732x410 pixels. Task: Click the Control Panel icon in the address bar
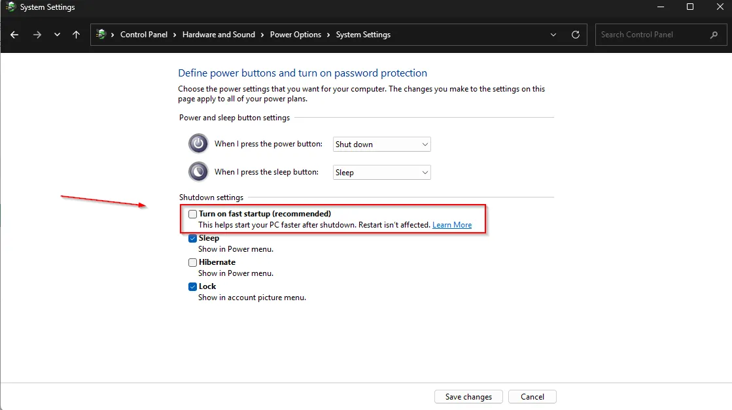101,34
